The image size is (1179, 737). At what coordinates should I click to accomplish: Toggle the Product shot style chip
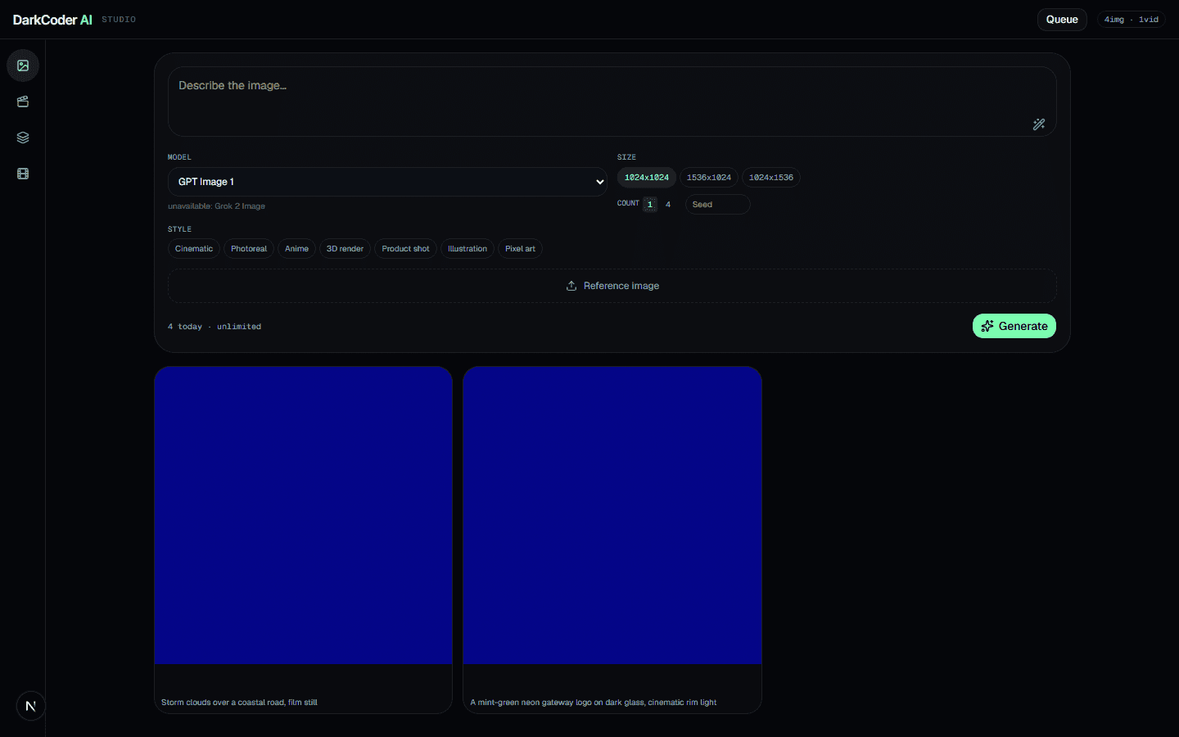pos(406,249)
